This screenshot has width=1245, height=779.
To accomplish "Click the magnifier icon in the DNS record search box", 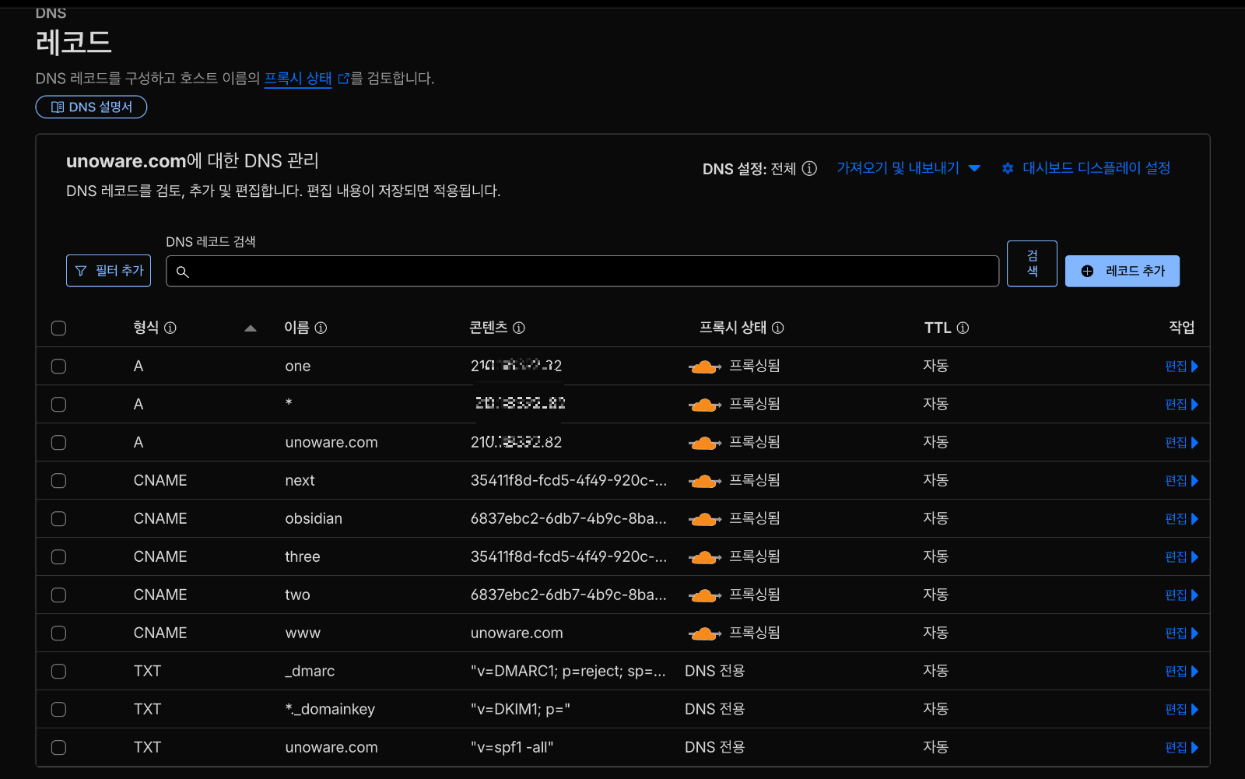I will tap(183, 273).
